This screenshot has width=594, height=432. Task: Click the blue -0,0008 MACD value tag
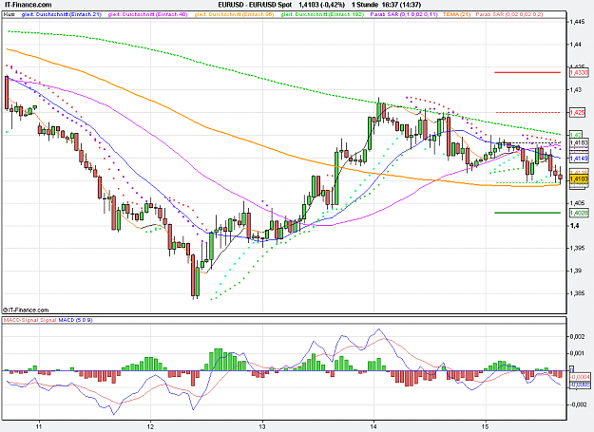tap(580, 385)
